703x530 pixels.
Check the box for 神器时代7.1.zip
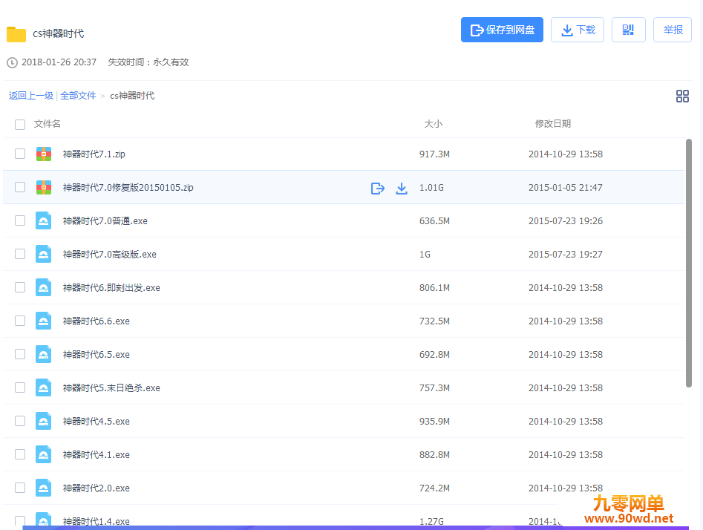tap(20, 154)
